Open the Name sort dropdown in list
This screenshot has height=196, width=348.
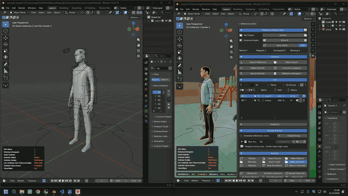click(277, 85)
